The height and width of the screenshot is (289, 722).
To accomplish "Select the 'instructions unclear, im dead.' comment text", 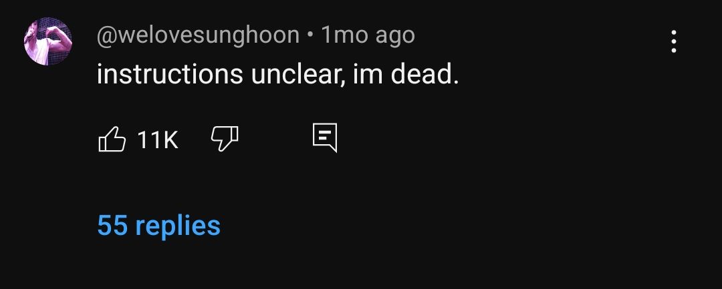I will 277,74.
